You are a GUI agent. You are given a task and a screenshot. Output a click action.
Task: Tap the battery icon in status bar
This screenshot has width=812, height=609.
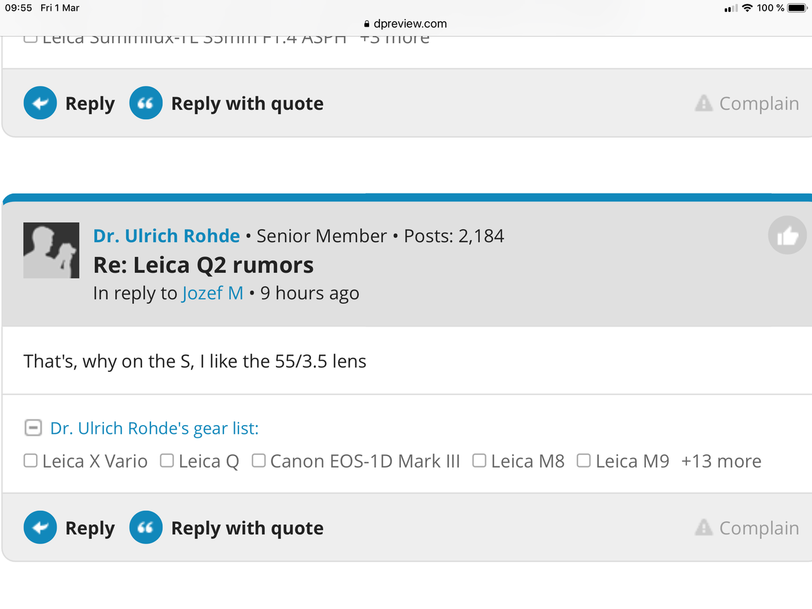[x=797, y=8]
